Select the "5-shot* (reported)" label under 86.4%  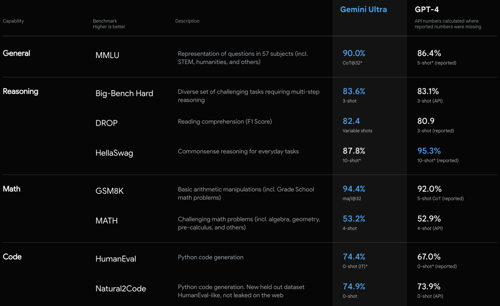437,63
